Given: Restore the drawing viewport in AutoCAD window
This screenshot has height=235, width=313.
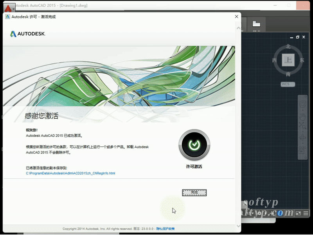Looking at the screenshot, I should point(298,37).
